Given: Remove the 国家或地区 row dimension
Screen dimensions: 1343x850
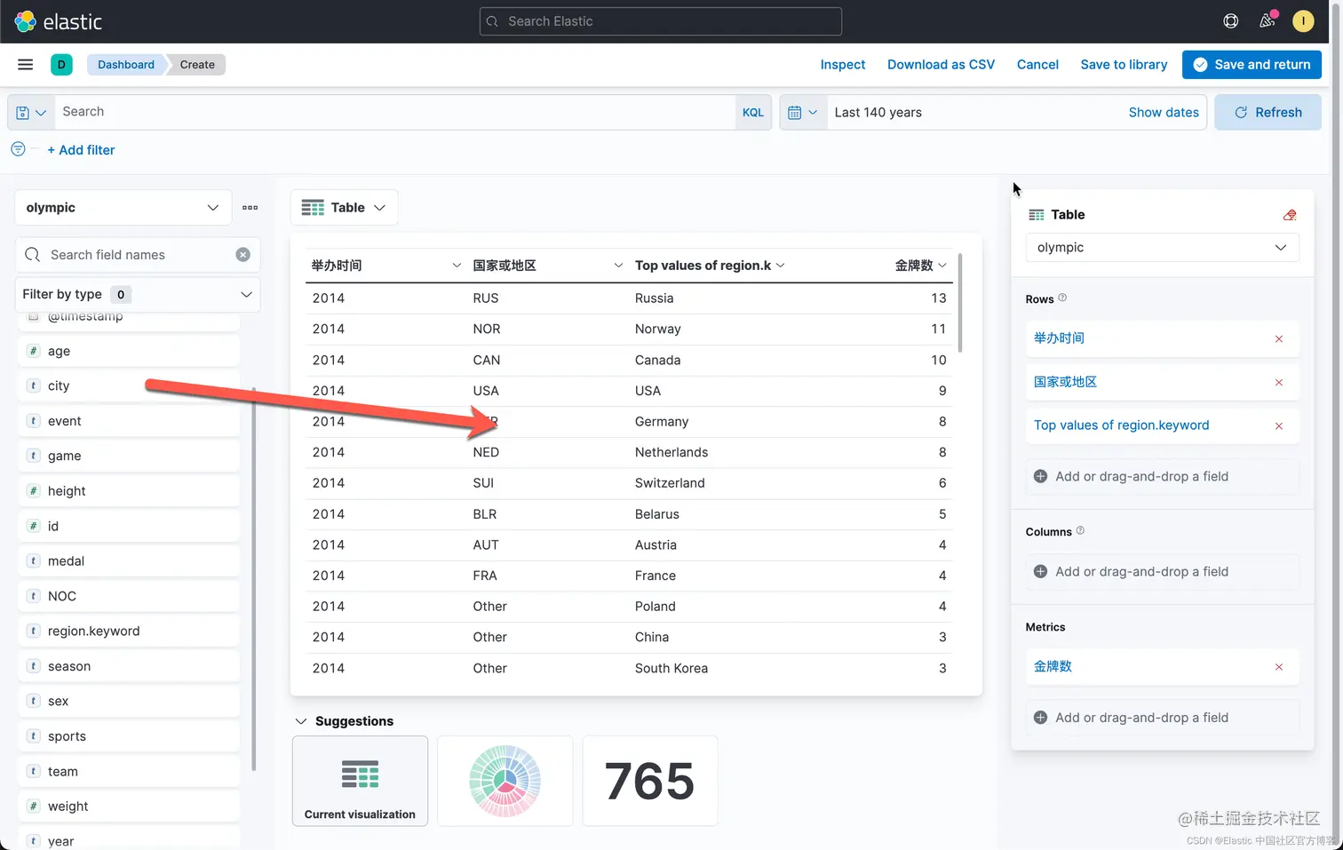Looking at the screenshot, I should (1279, 383).
